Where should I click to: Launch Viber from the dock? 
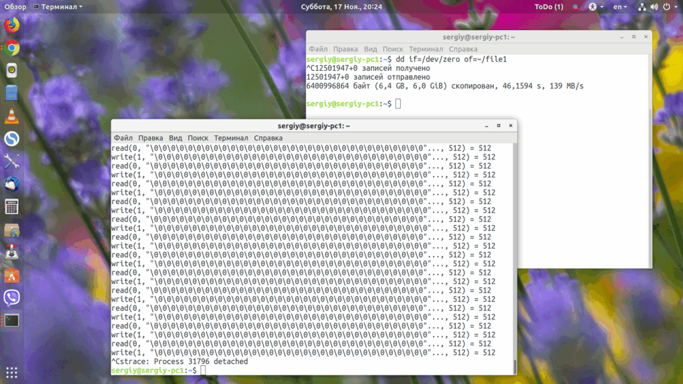12,298
